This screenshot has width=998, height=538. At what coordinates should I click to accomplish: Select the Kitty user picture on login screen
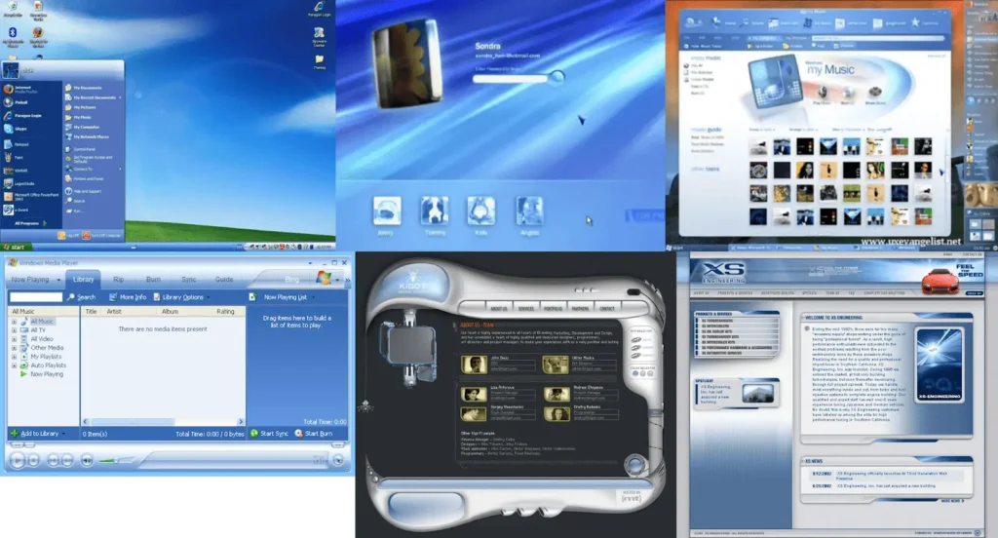(x=481, y=211)
